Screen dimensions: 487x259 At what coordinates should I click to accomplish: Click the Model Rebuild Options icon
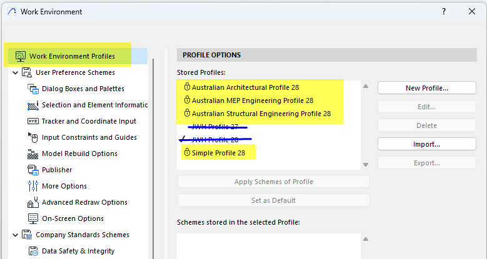pyautogui.click(x=33, y=154)
